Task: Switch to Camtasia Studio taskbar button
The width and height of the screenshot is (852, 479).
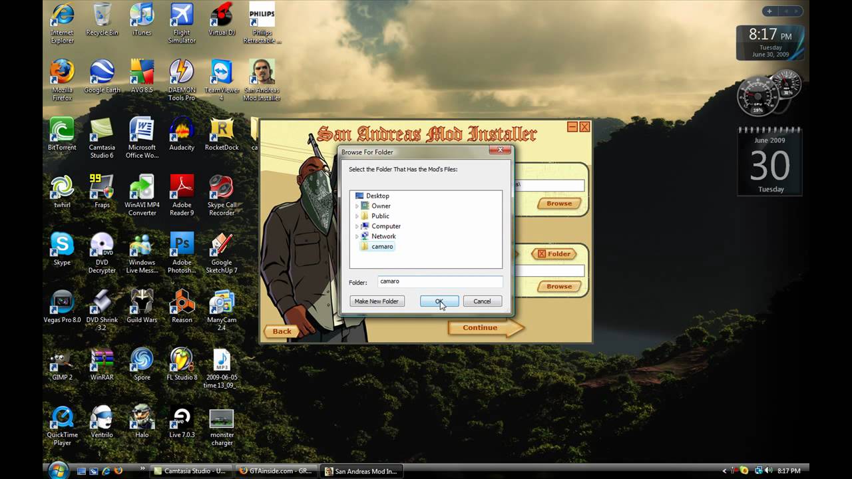Action: [190, 471]
